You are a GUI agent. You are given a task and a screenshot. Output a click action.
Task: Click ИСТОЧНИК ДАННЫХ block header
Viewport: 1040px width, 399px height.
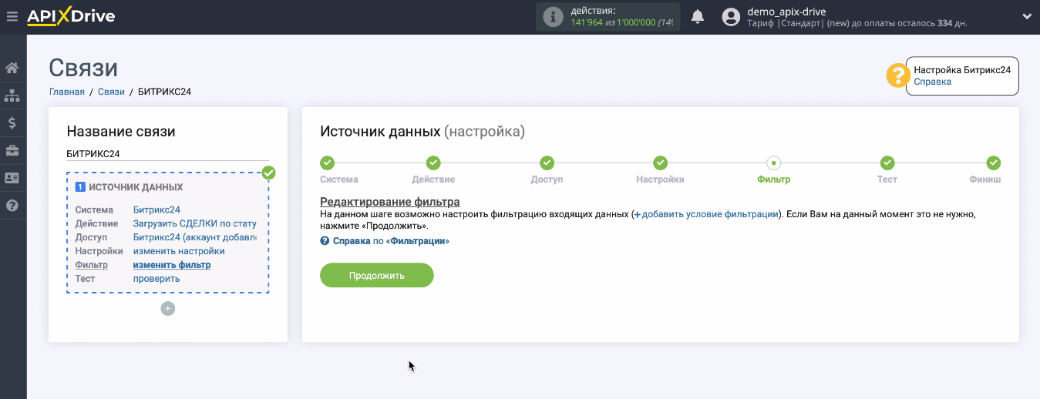pos(136,187)
